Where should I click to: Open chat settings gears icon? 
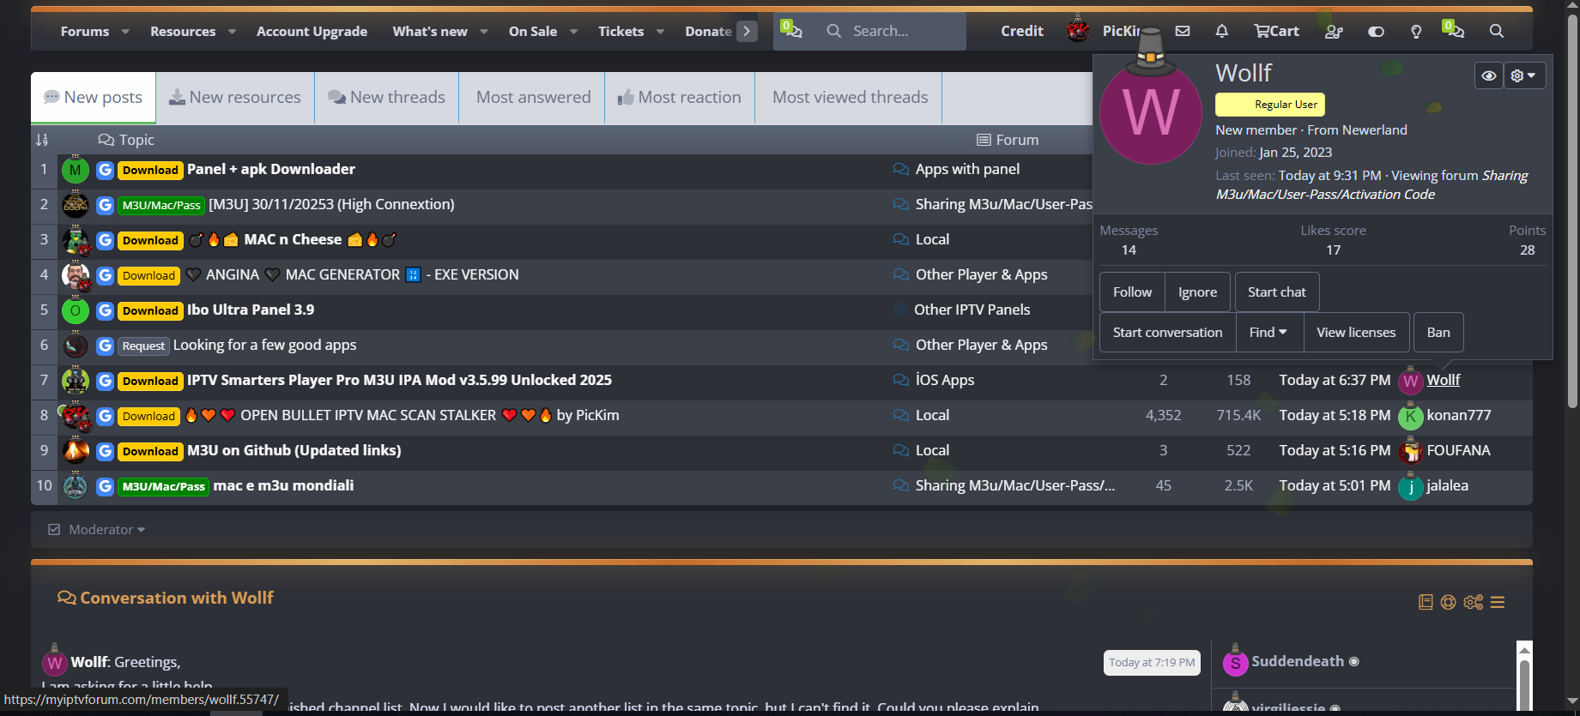click(1474, 602)
